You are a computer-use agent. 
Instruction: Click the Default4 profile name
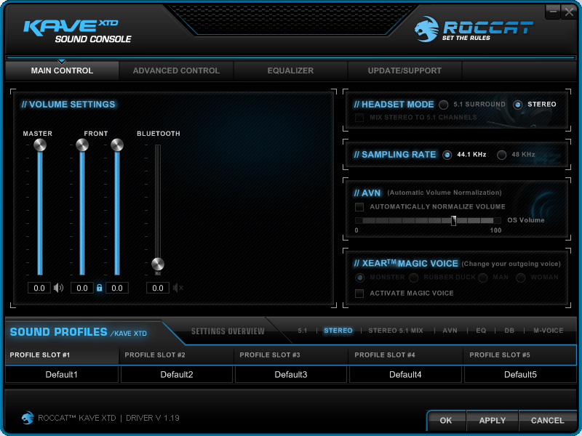(405, 374)
